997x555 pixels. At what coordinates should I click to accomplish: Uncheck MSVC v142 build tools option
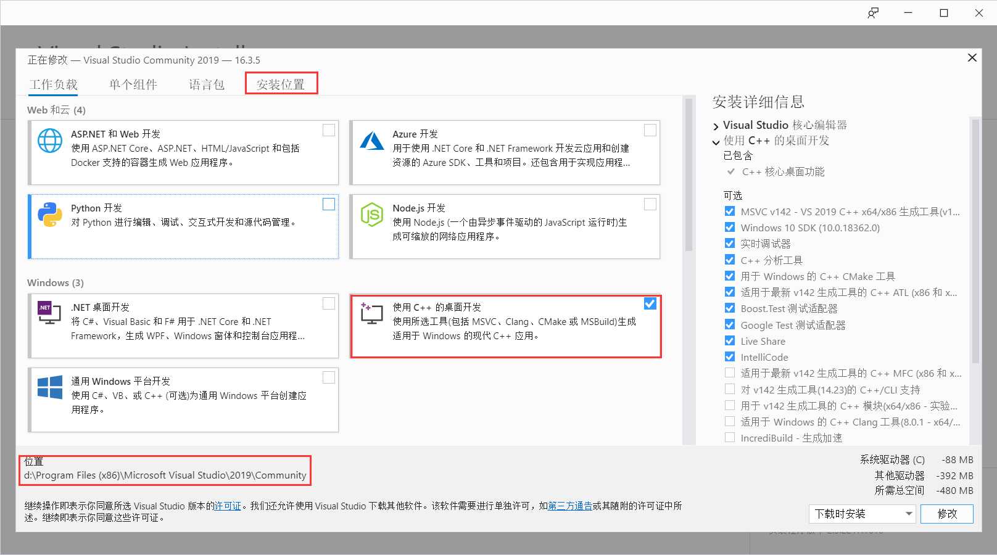tap(730, 211)
